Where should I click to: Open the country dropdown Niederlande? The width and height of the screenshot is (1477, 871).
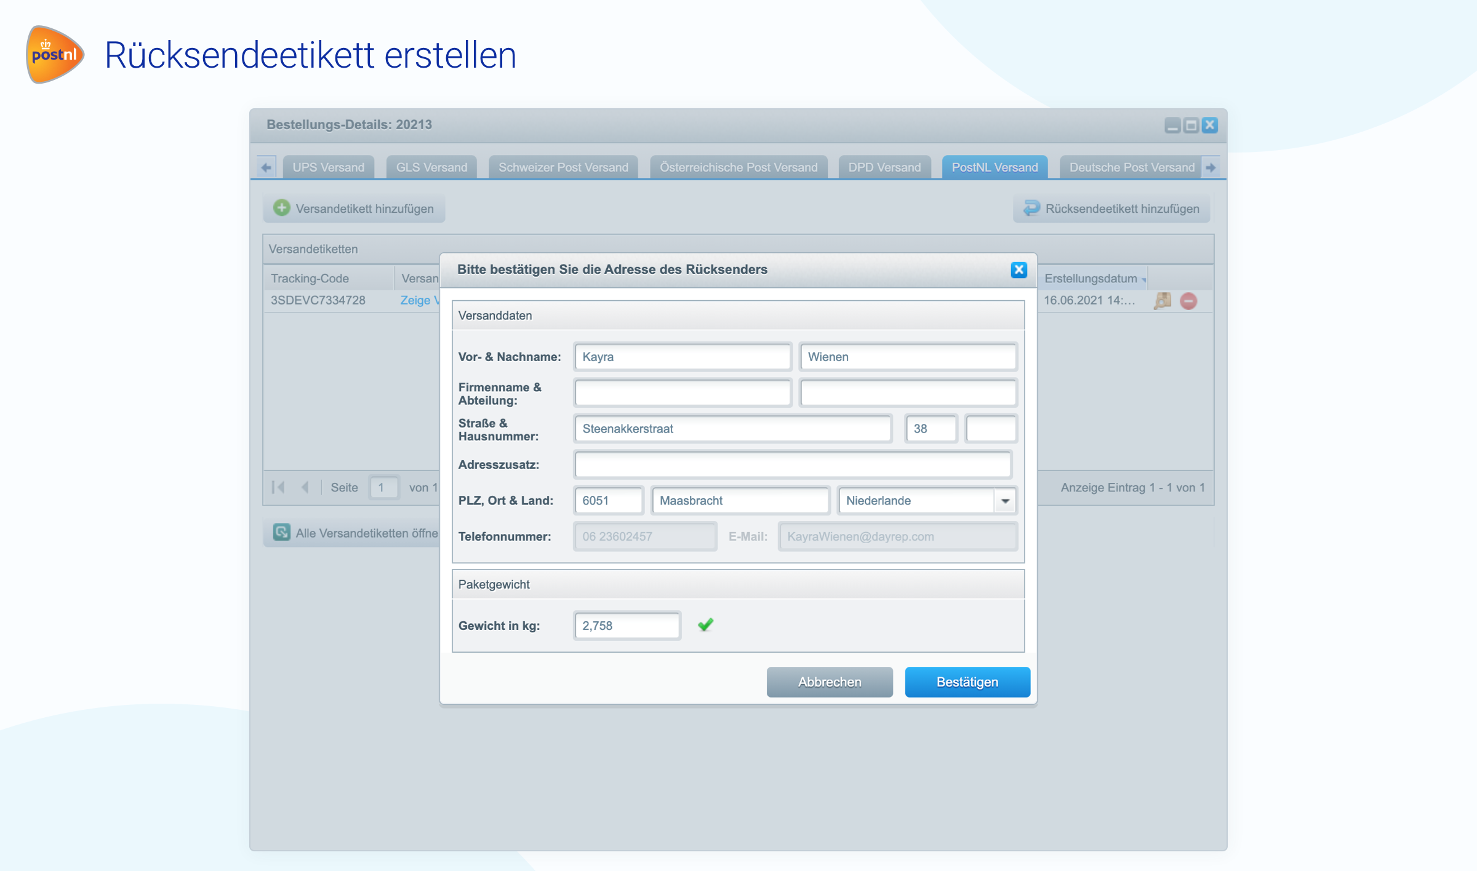point(1005,501)
